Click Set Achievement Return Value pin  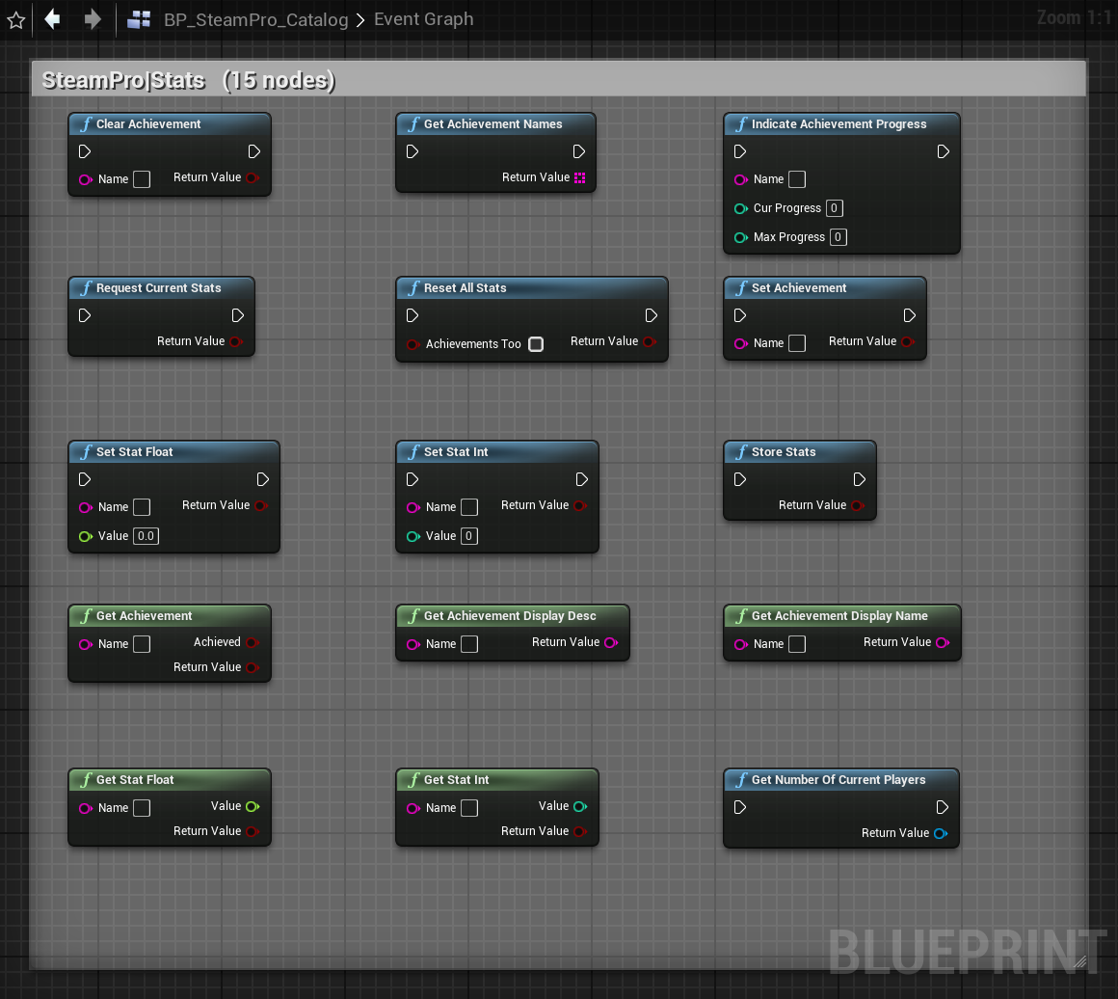click(x=907, y=341)
